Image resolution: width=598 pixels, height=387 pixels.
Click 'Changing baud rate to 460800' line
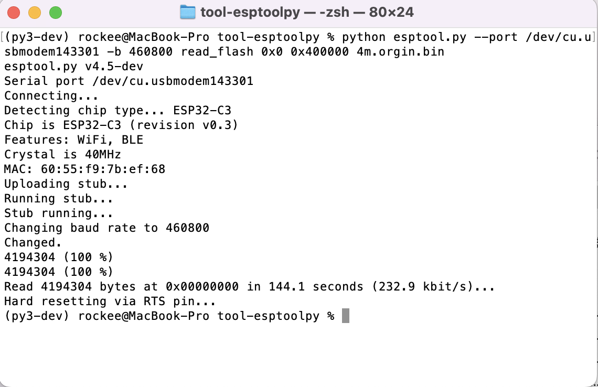pyautogui.click(x=106, y=228)
